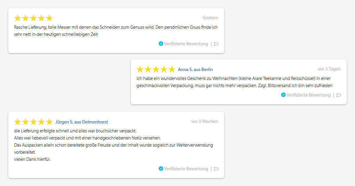
Task: Open reviewer name Jürgen S. aus Delmenhorst
Action: click(x=82, y=122)
